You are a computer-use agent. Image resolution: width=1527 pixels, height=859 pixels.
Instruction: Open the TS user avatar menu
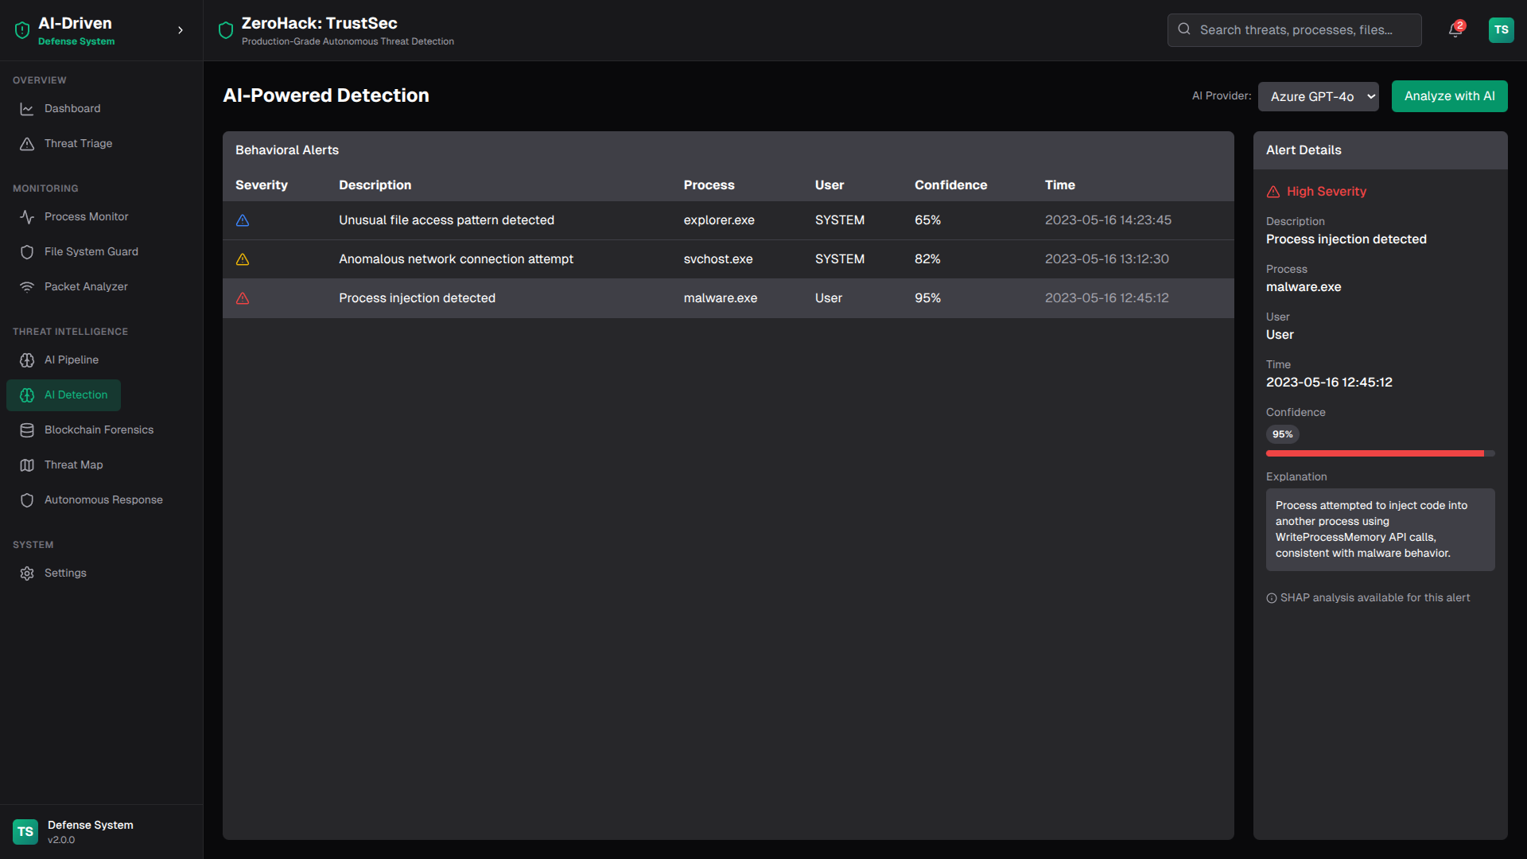click(1501, 30)
